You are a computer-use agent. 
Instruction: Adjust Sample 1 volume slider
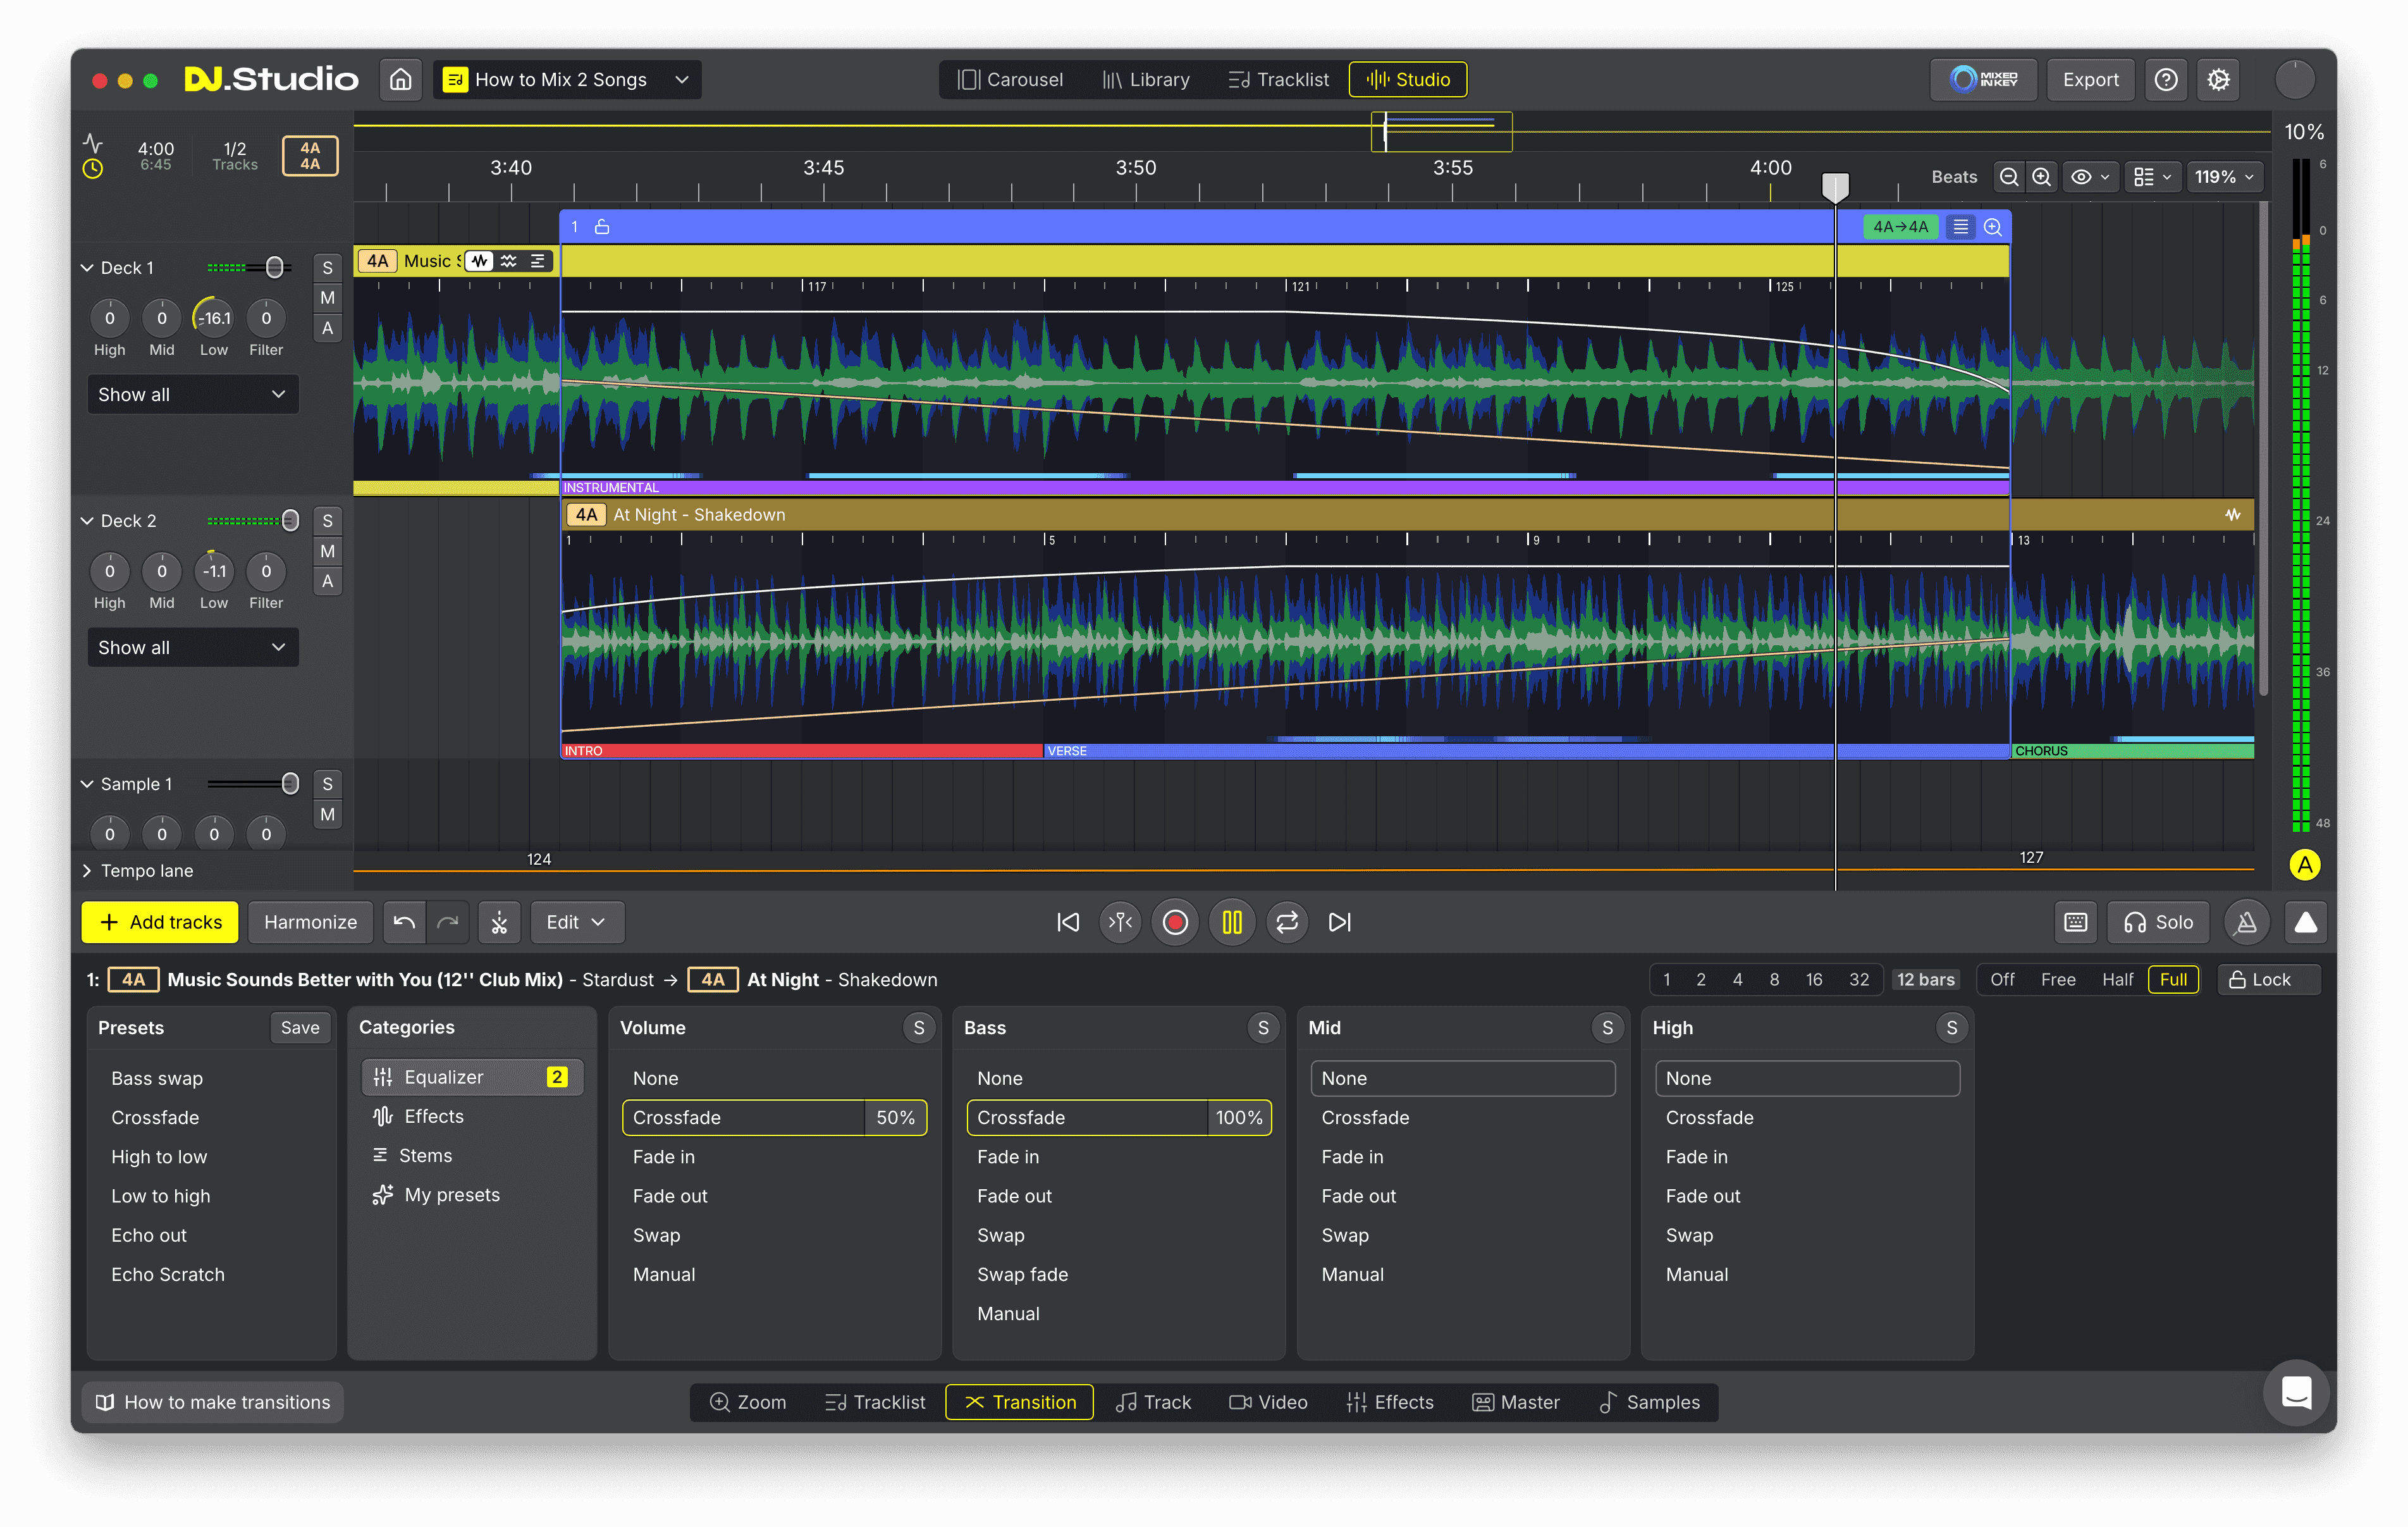point(290,784)
